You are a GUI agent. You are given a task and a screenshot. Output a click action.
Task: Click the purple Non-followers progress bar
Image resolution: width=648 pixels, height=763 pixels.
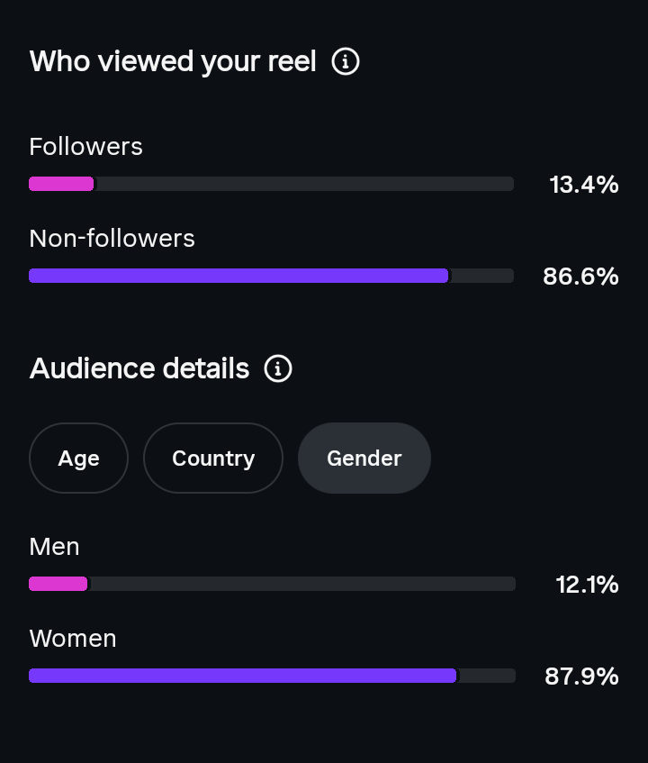[x=238, y=276]
